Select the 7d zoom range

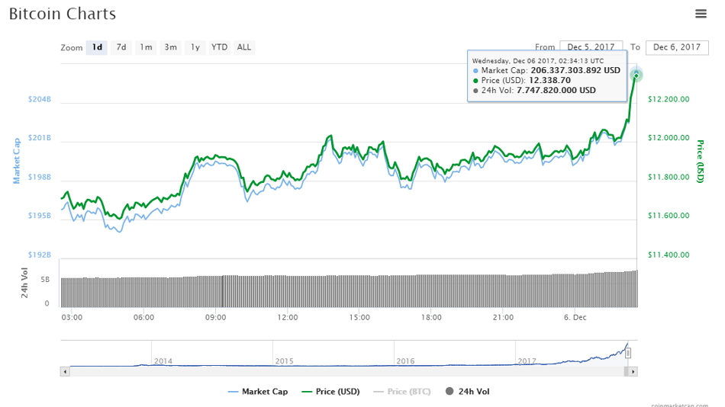(121, 47)
